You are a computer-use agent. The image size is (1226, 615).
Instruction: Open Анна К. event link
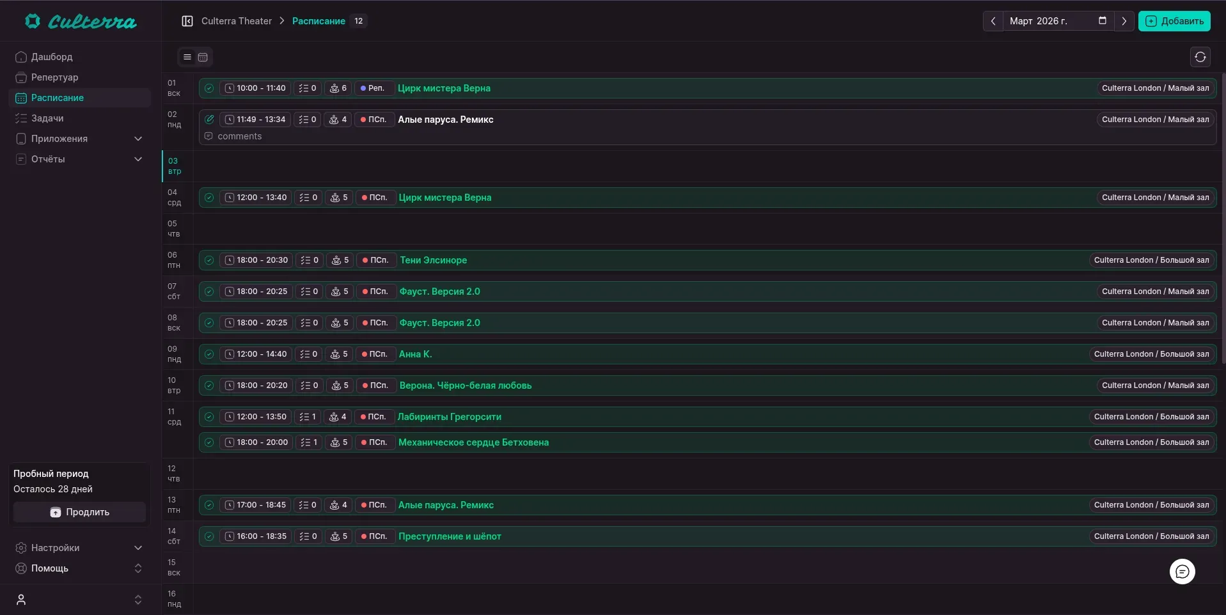coord(416,354)
